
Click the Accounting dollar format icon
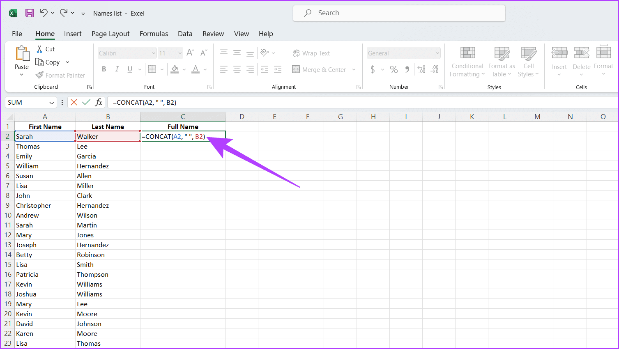(373, 69)
